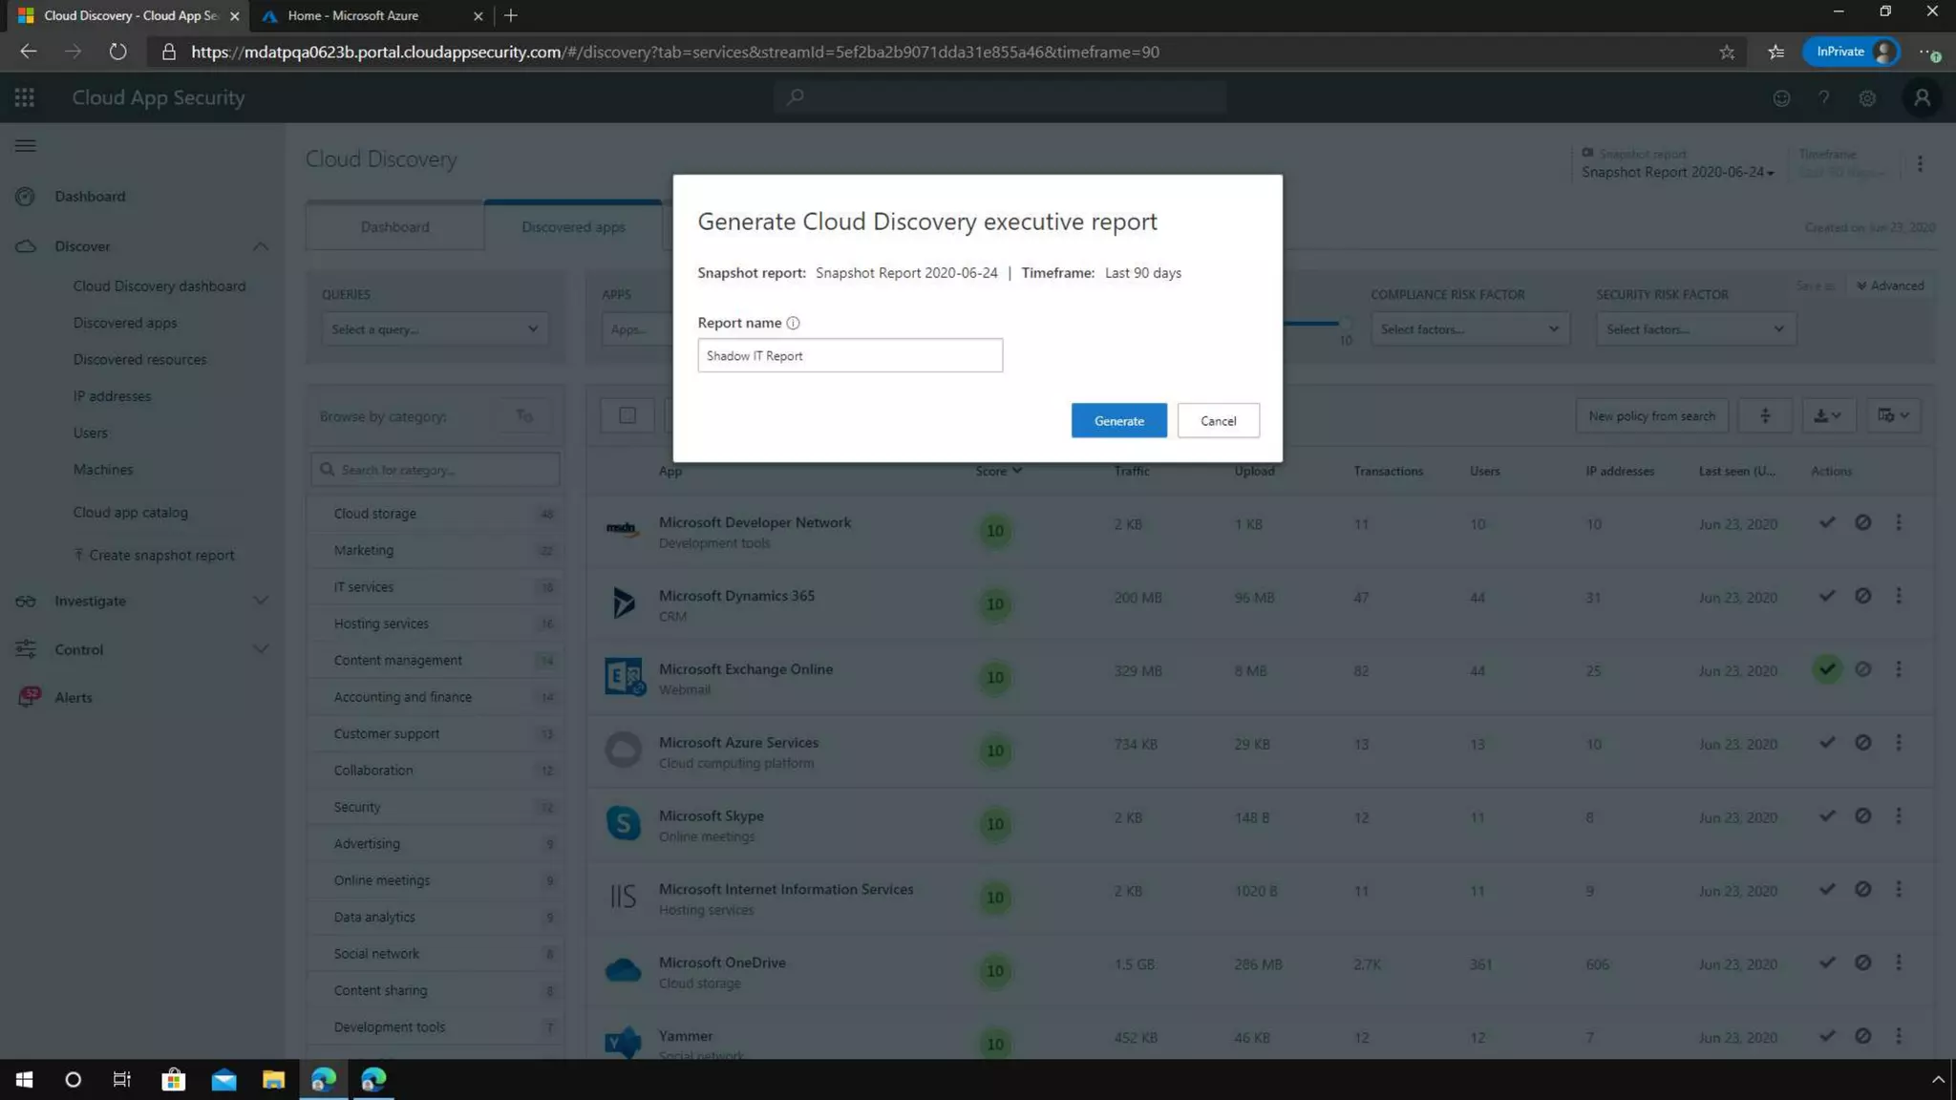The image size is (1956, 1100).
Task: Open the settings gear icon
Action: 1867,98
